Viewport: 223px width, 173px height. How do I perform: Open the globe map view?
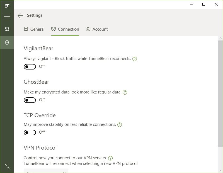coord(7,29)
